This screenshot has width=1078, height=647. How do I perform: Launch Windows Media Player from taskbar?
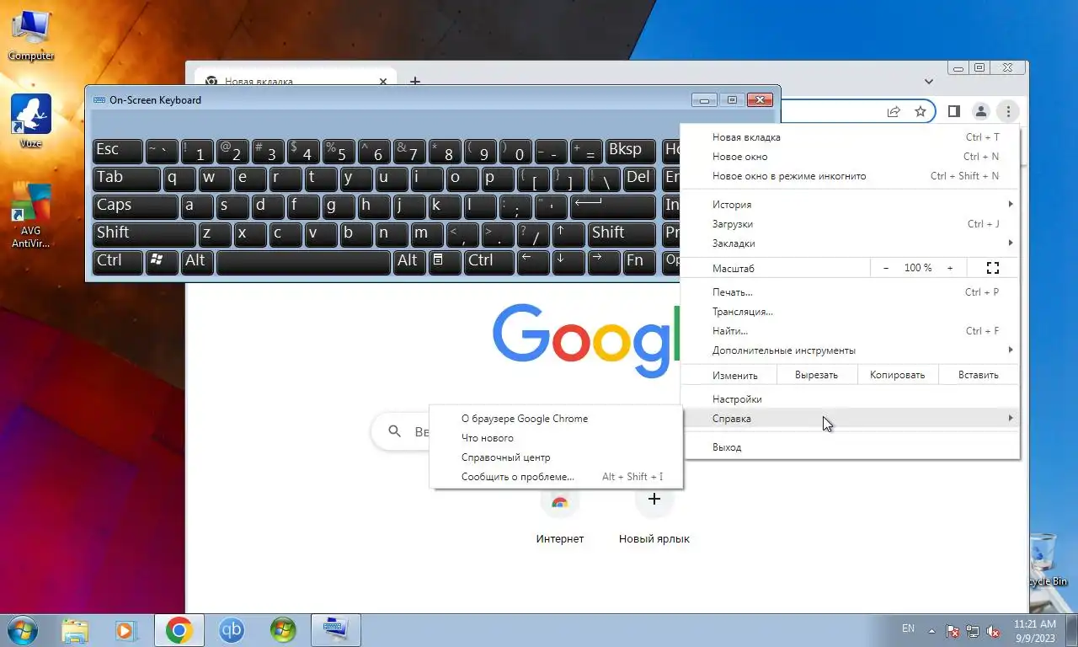tap(126, 630)
